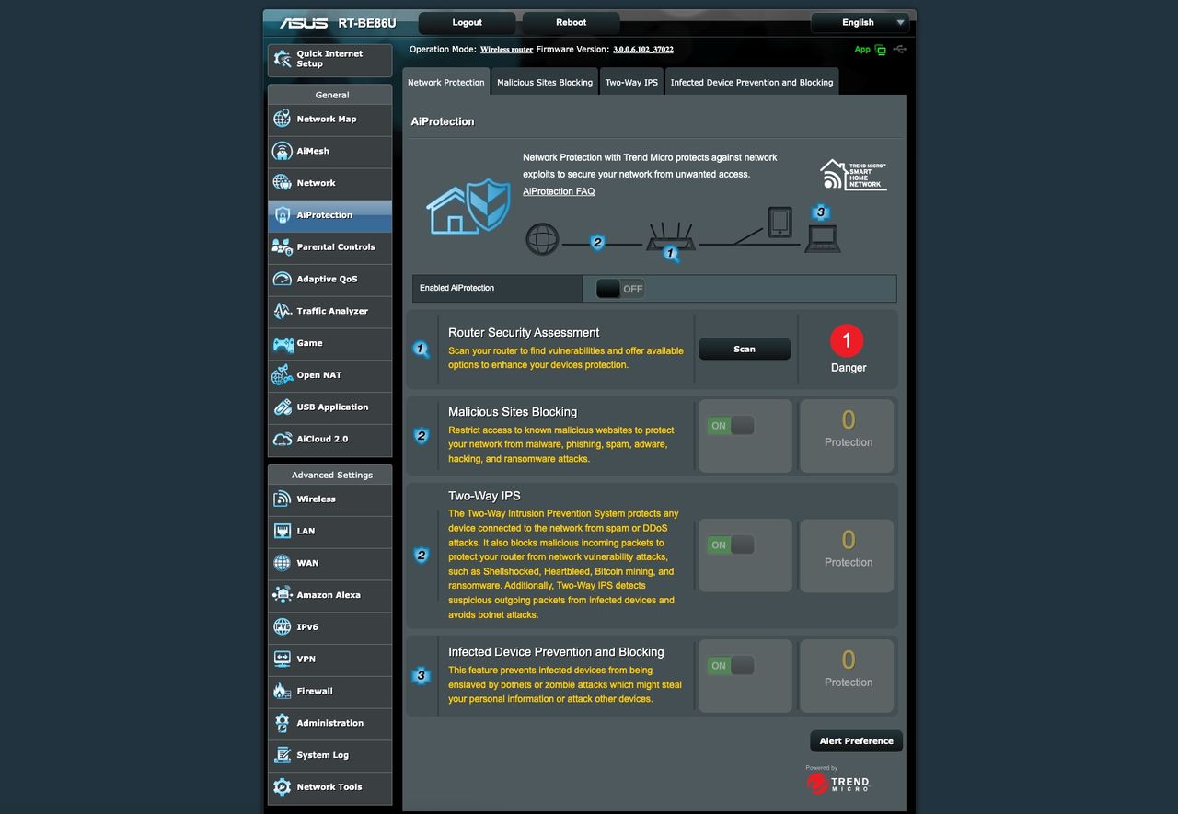Click the USB status icon at top right

[x=899, y=50]
